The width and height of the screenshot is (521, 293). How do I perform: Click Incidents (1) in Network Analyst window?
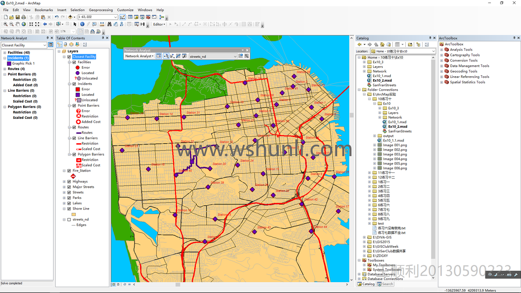pyautogui.click(x=18, y=58)
